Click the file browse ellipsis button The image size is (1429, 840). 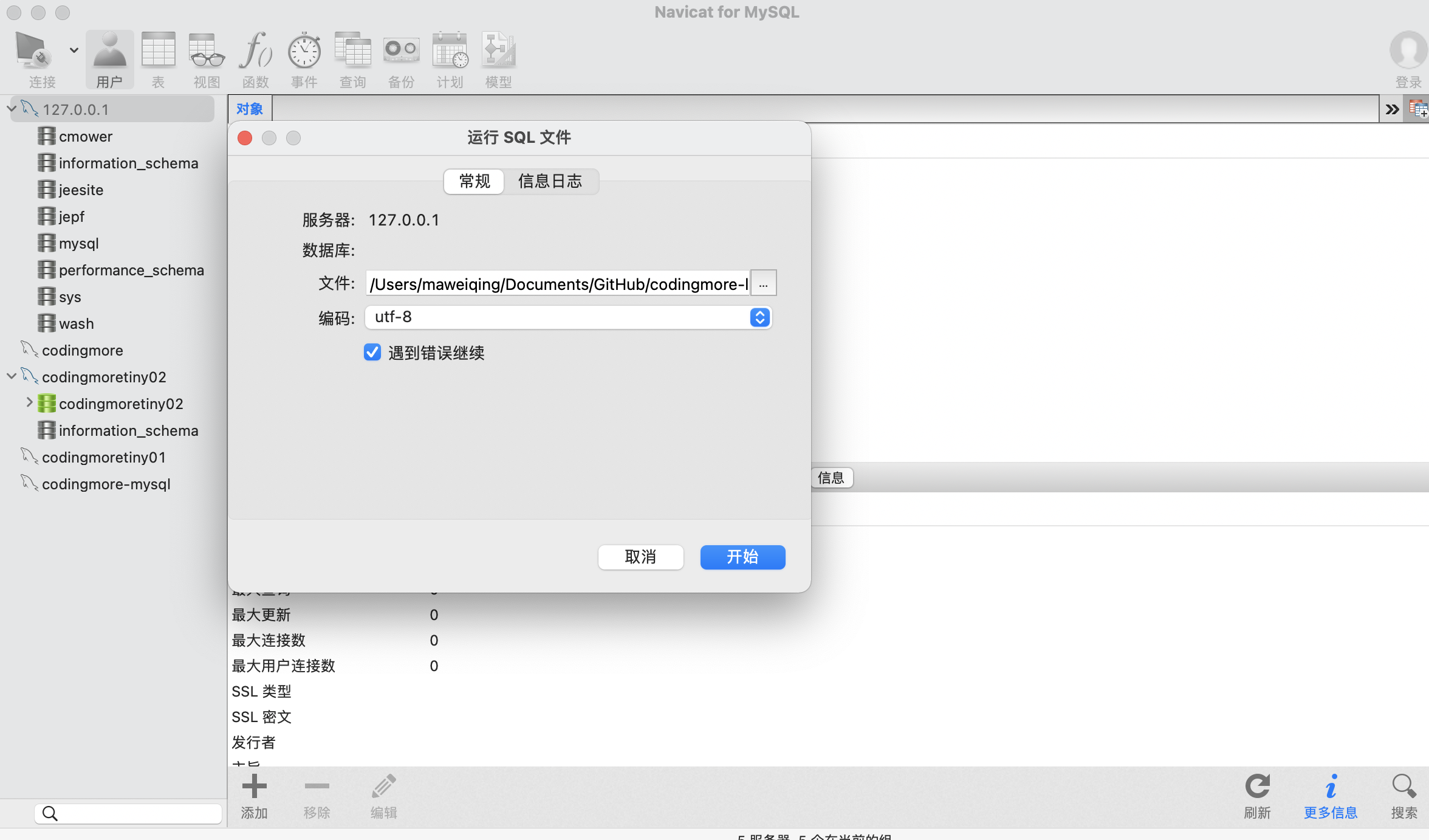(764, 284)
